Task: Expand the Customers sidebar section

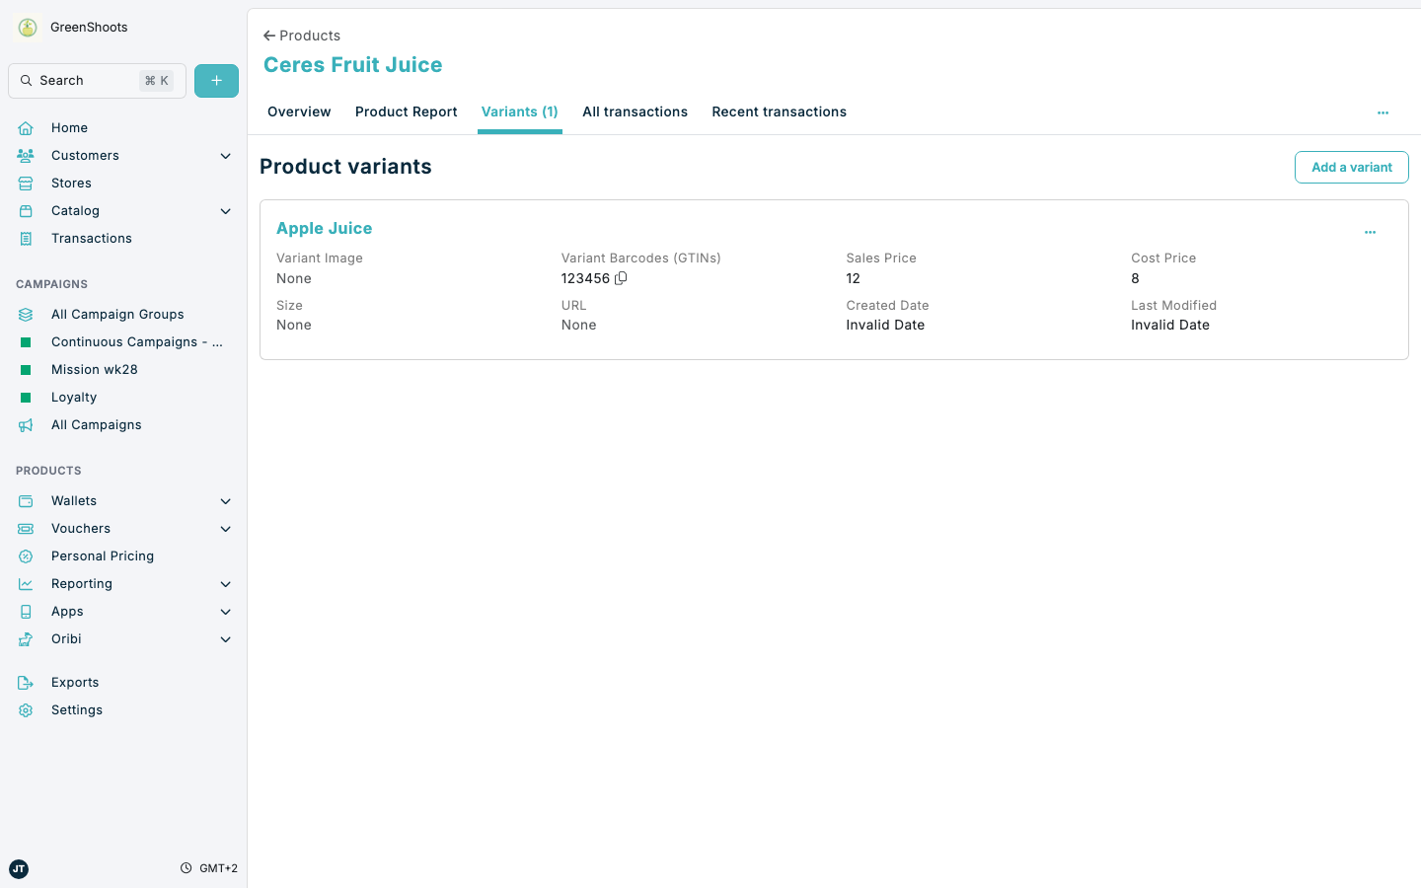Action: (225, 155)
